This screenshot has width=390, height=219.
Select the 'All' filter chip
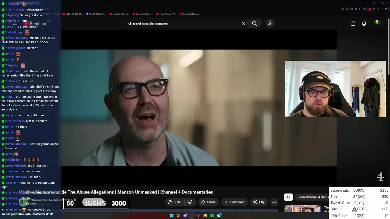click(x=288, y=197)
